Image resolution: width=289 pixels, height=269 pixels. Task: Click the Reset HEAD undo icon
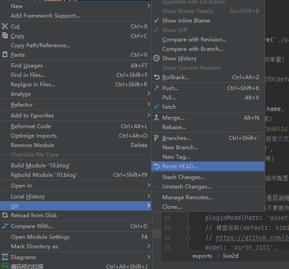pyautogui.click(x=156, y=166)
